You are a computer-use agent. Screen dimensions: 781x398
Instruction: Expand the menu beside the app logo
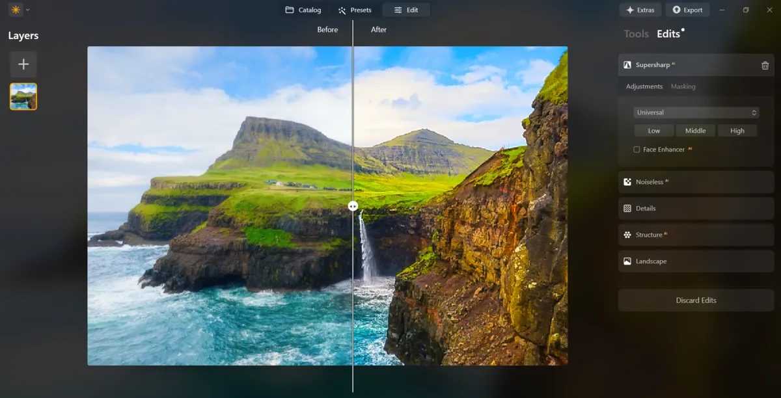tap(27, 10)
